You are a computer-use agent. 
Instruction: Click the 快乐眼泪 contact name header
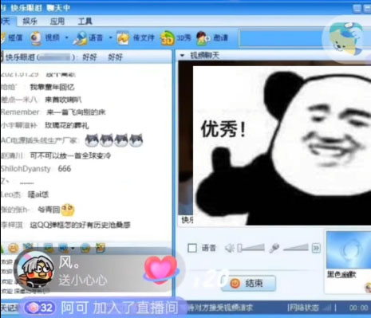(x=20, y=57)
